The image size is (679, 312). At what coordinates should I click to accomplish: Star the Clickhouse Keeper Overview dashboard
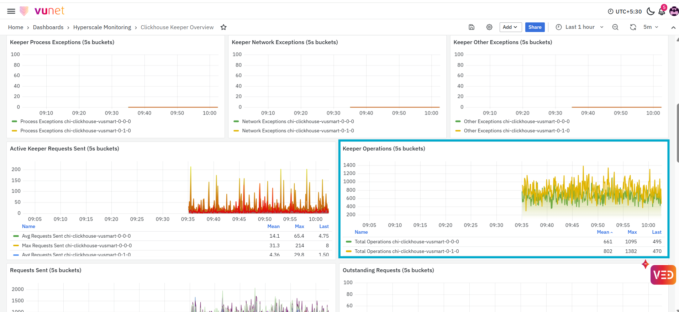[x=223, y=27]
